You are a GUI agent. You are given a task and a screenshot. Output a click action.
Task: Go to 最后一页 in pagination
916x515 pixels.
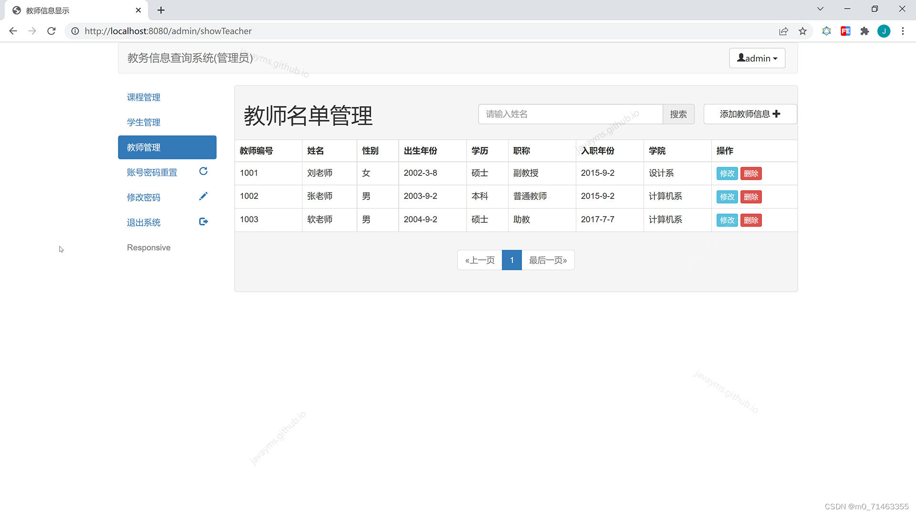(548, 260)
